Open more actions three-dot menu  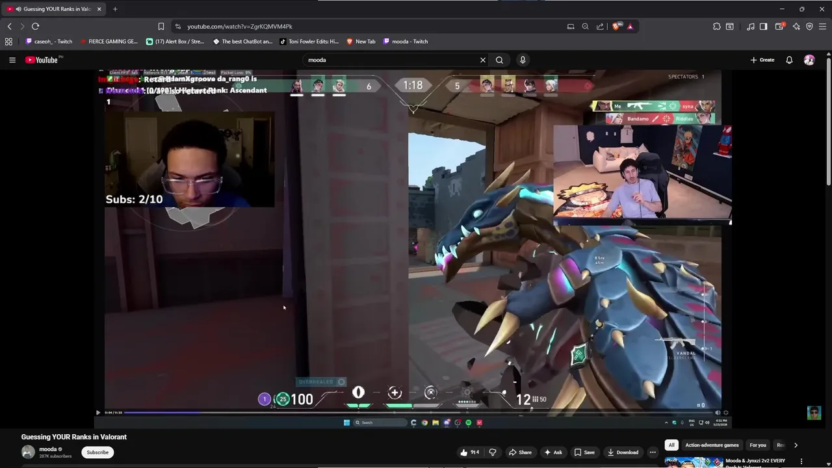coord(653,452)
